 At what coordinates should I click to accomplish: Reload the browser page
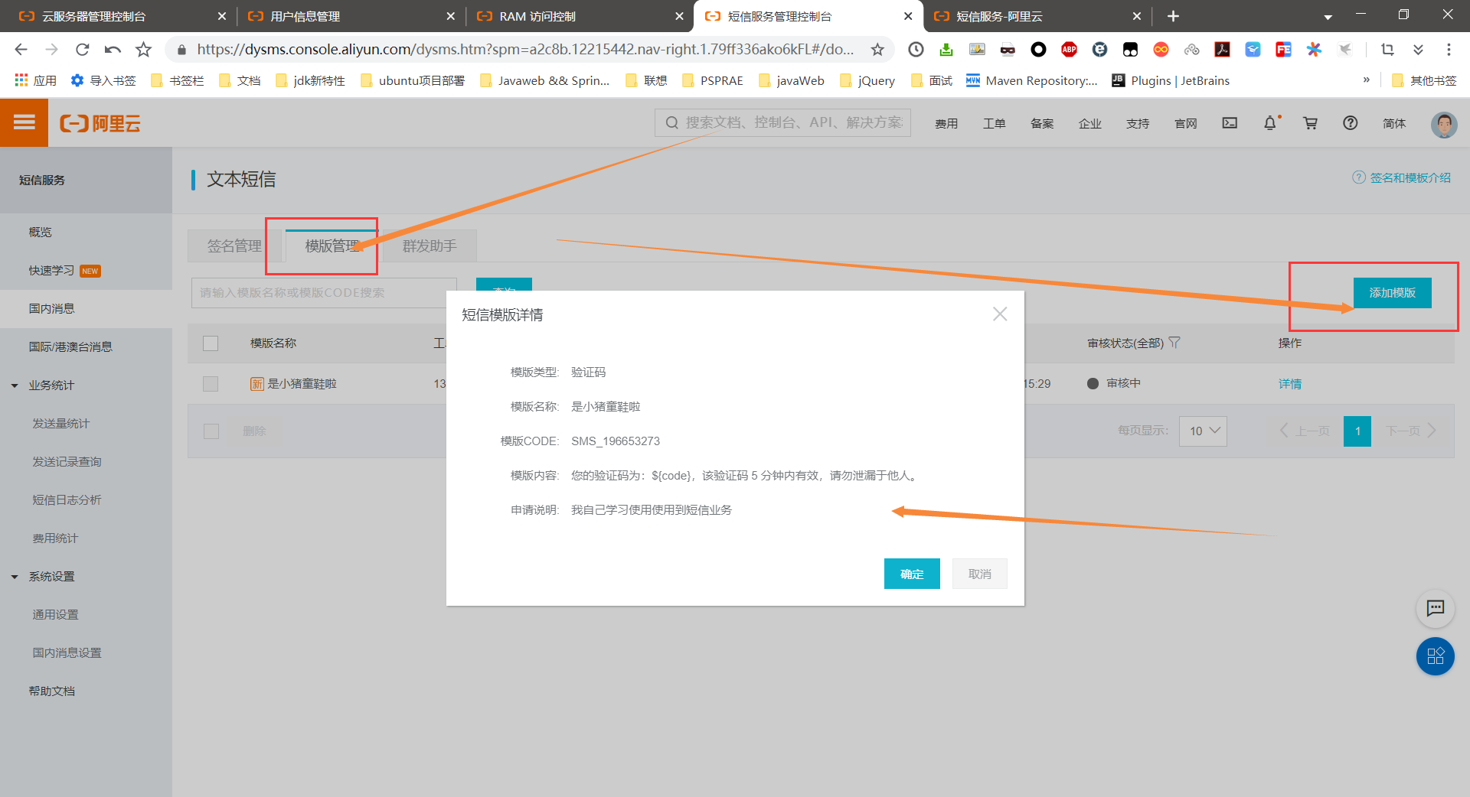pos(82,50)
